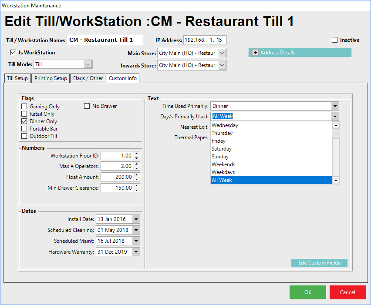371x305 pixels.
Task: Increase Workstation Floor ID with up arrow
Action: pyautogui.click(x=137, y=154)
